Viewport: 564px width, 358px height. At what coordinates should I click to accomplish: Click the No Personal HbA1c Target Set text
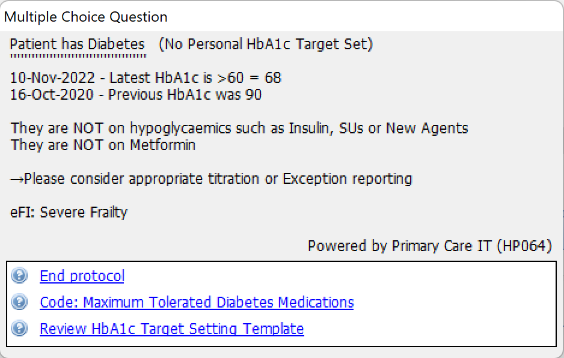point(266,44)
